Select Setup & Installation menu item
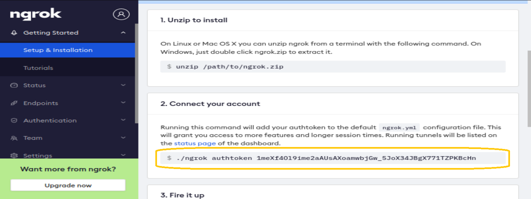The image size is (531, 199). (58, 50)
